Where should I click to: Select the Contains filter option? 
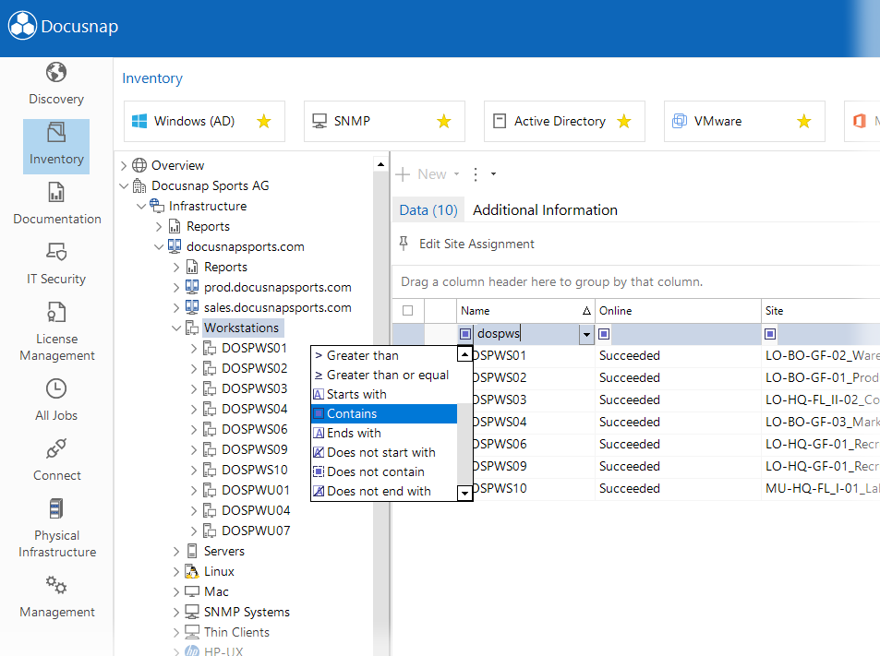(384, 413)
